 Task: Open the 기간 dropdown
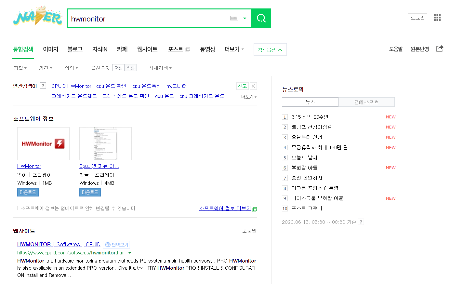tap(46, 68)
